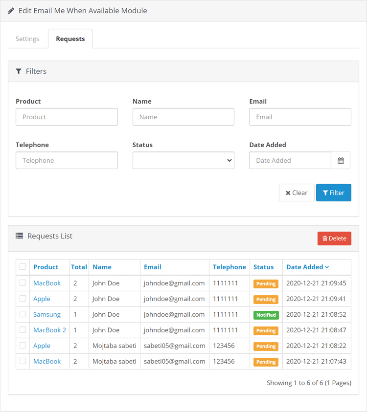Image resolution: width=367 pixels, height=412 pixels.
Task: Click Mojtaba sabeti name in Apple row
Action: point(115,346)
